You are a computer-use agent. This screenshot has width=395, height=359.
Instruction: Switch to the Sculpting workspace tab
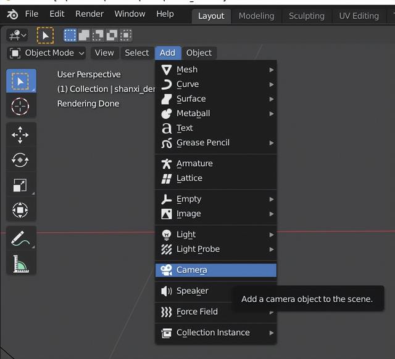(x=306, y=15)
